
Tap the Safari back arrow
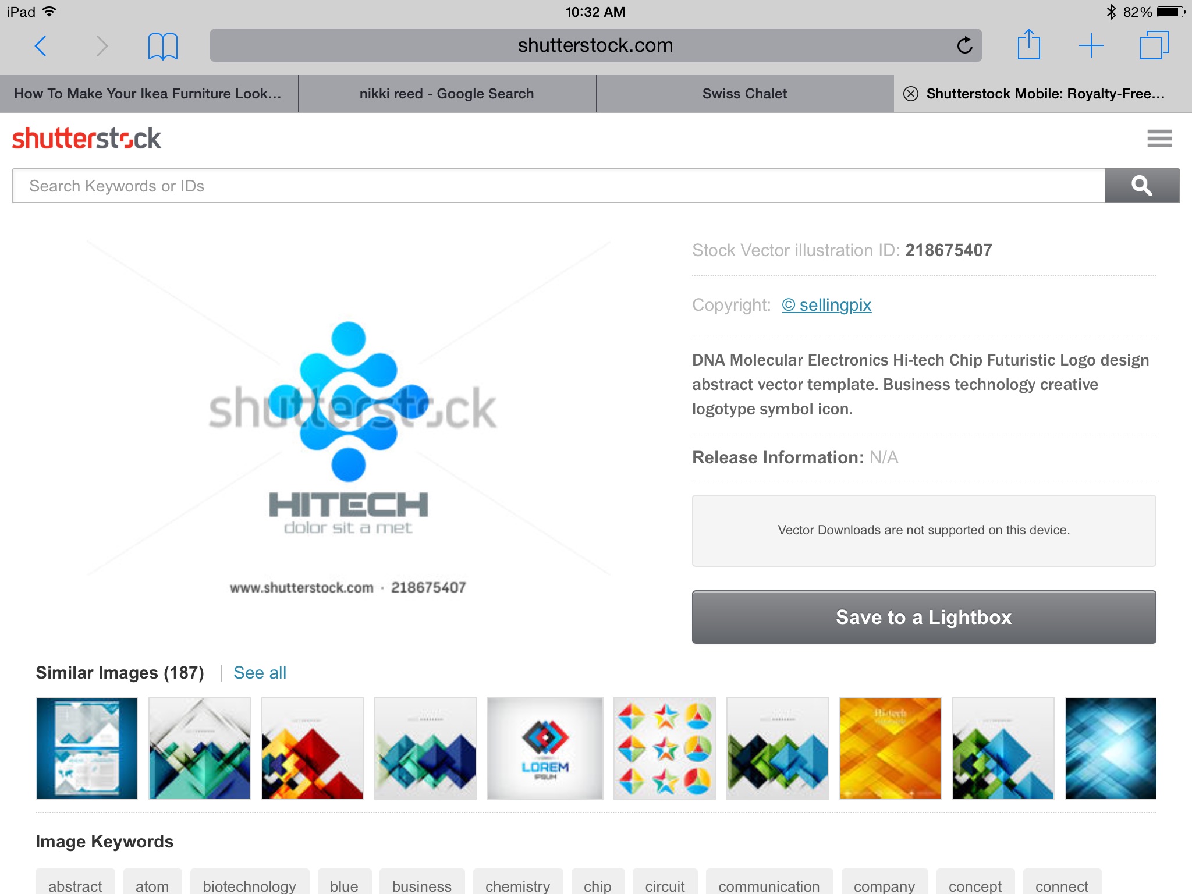41,45
